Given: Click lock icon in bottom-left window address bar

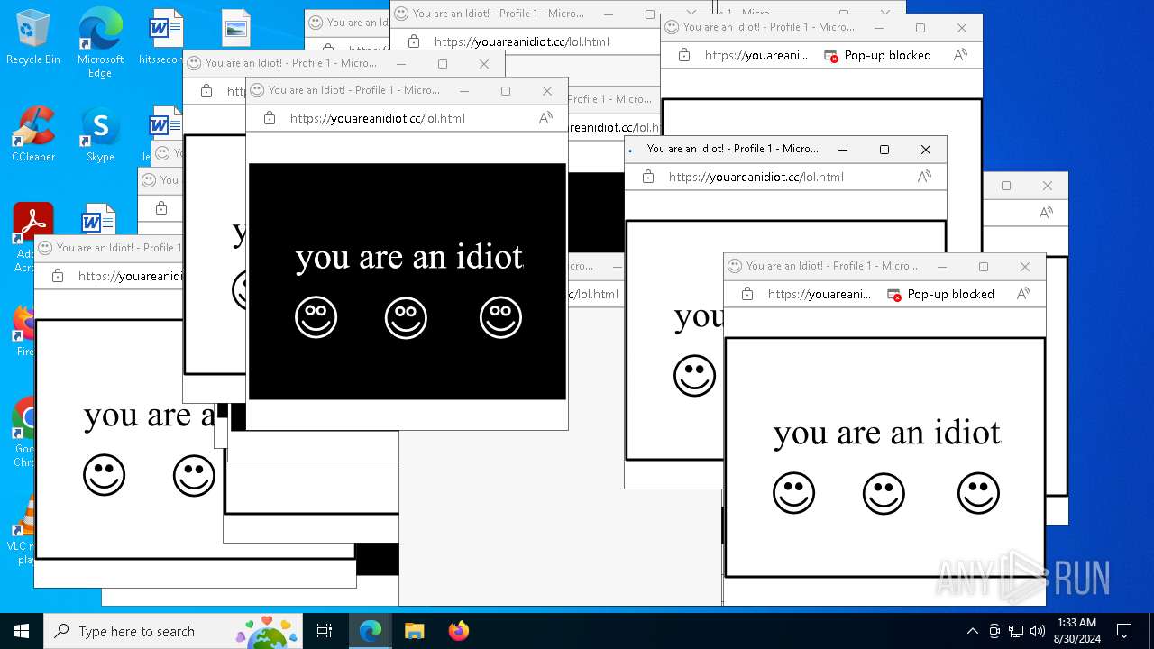Looking at the screenshot, I should [58, 276].
